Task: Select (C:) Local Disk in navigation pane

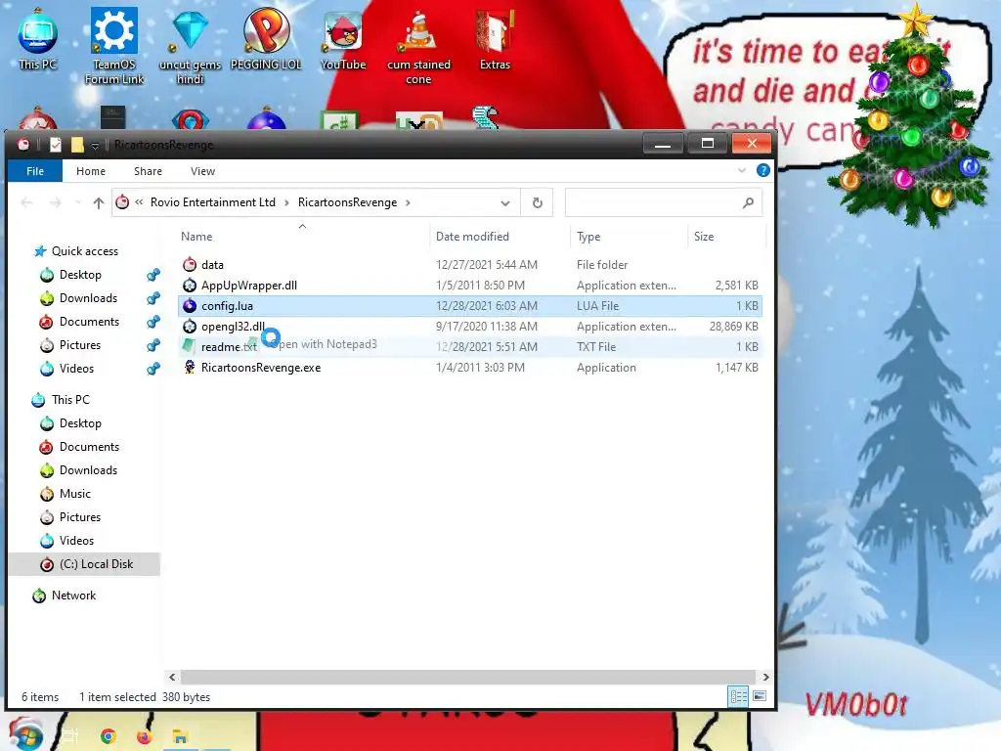Action: tap(96, 564)
